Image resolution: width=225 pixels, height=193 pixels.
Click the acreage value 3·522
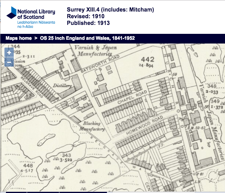click(x=66, y=160)
